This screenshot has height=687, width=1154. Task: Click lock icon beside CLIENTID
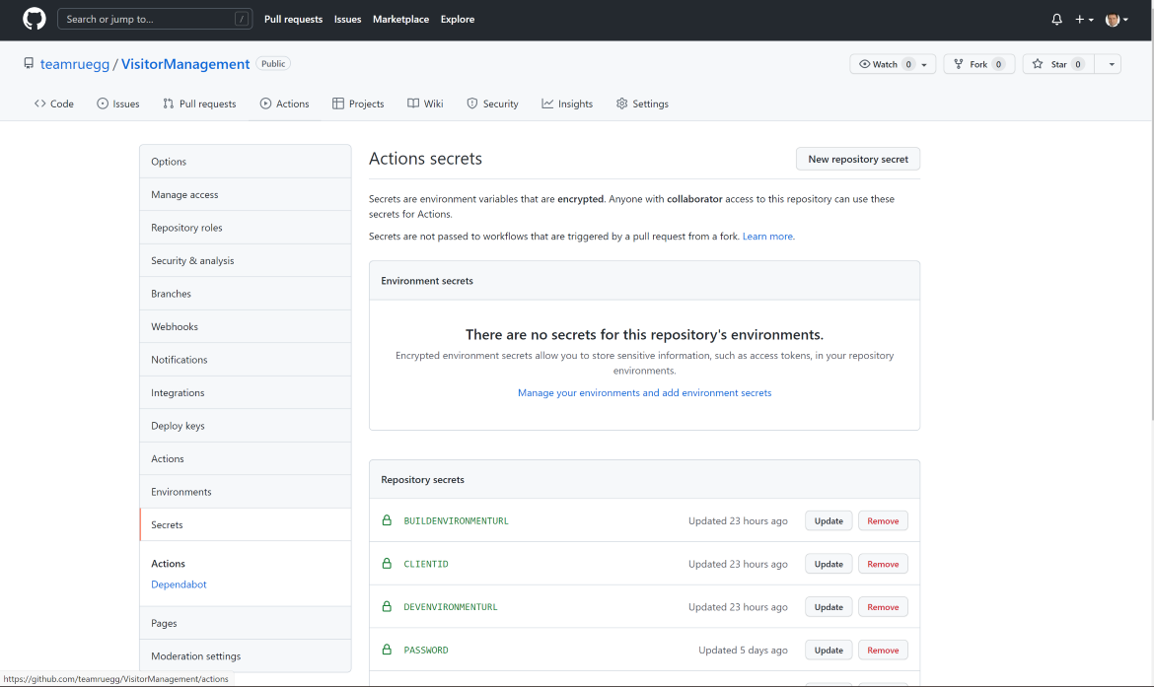[387, 564]
